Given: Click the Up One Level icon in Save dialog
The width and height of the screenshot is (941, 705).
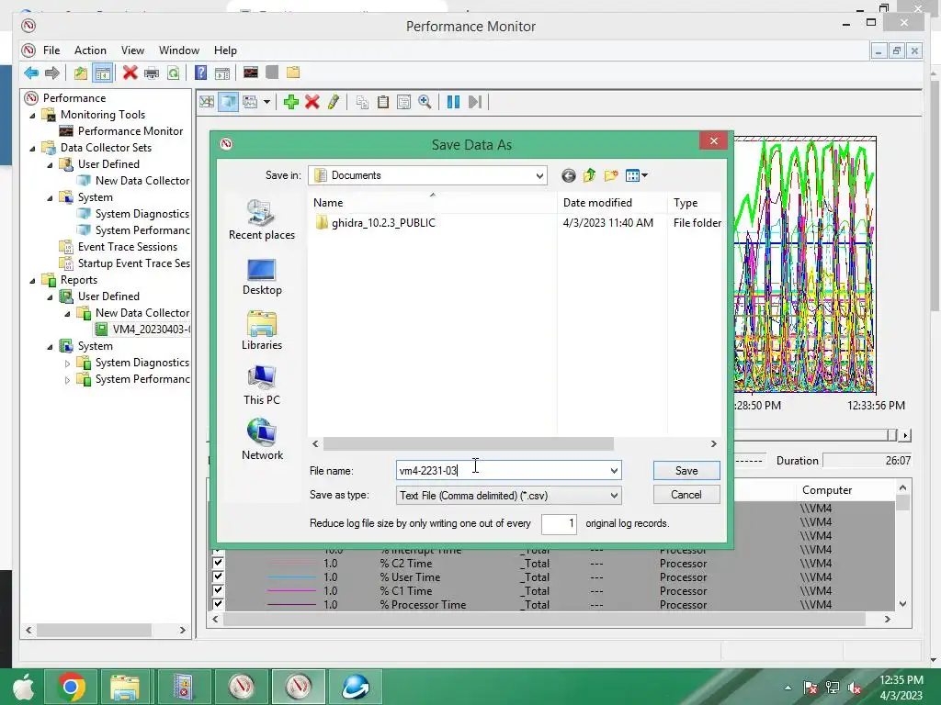Looking at the screenshot, I should coord(589,175).
